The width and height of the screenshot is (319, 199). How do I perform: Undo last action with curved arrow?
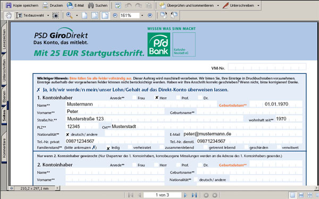click(128, 5)
